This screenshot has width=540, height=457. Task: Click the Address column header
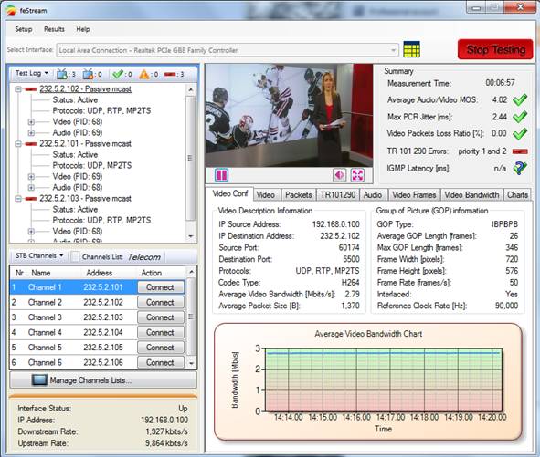tap(100, 273)
